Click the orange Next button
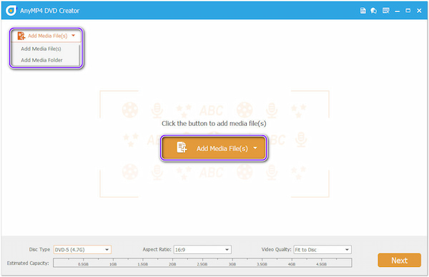The width and height of the screenshot is (429, 277). [x=399, y=260]
